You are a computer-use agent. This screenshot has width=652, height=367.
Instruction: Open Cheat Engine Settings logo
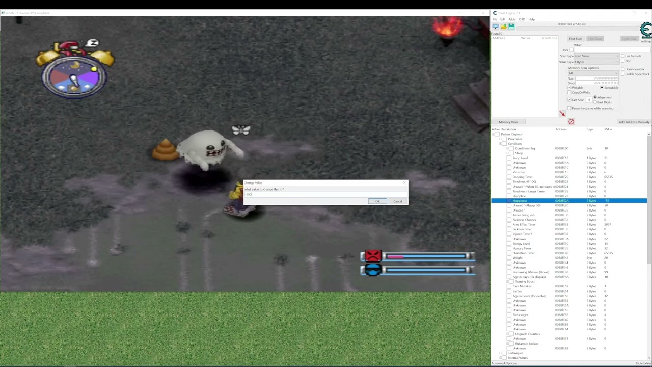coord(645,32)
